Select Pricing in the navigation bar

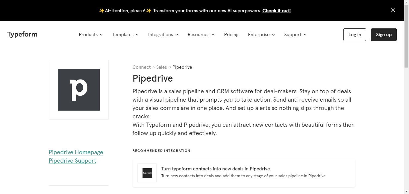coord(231,35)
